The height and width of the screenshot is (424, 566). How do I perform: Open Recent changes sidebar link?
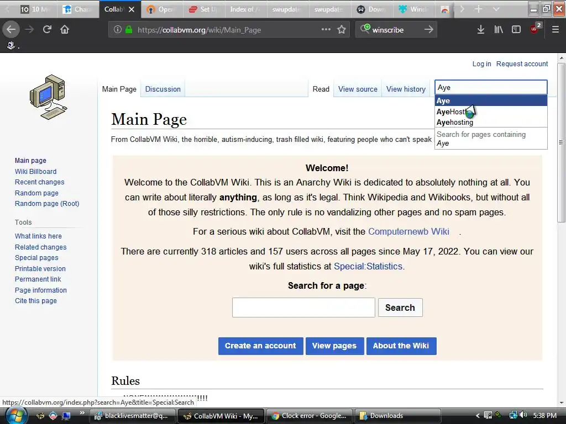click(39, 182)
